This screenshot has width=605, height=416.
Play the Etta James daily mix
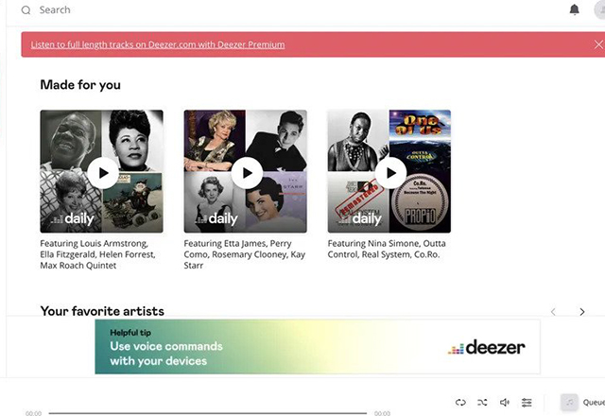coord(247,173)
